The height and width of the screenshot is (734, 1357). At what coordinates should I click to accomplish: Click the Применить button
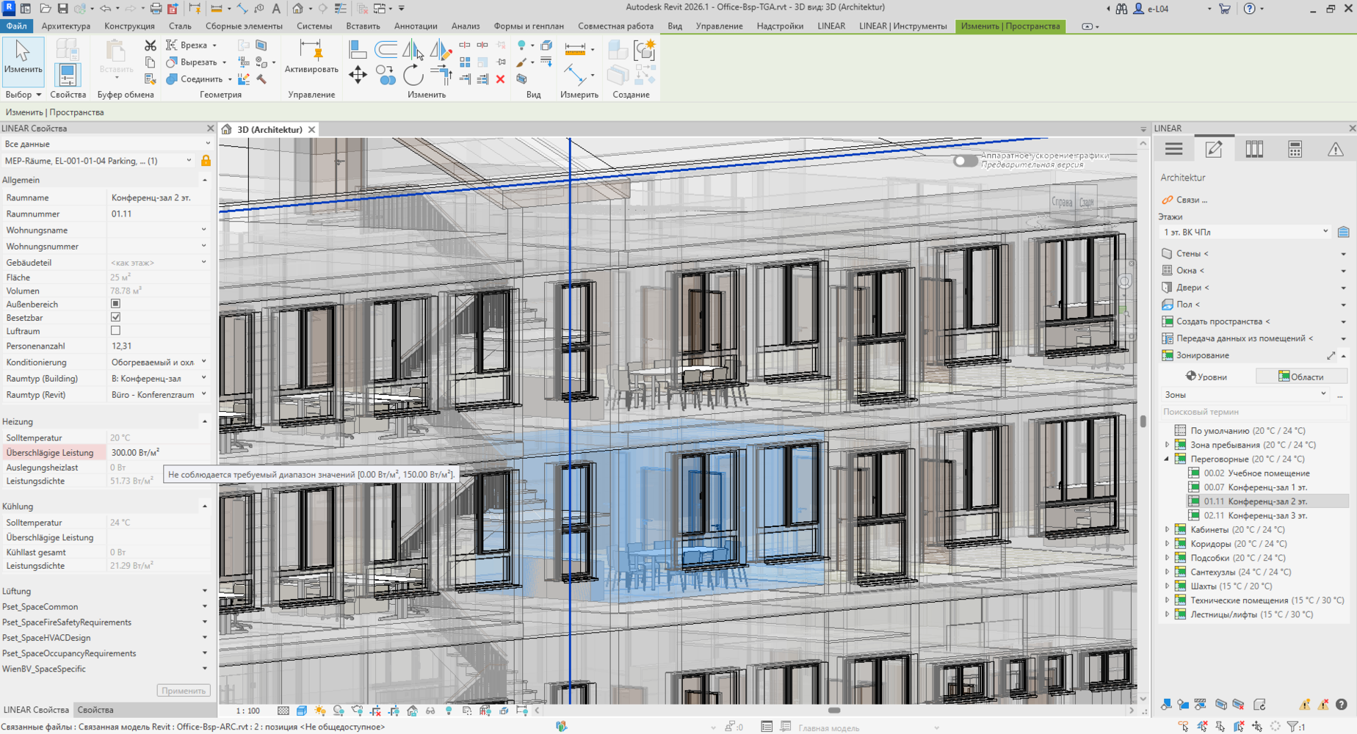click(183, 691)
